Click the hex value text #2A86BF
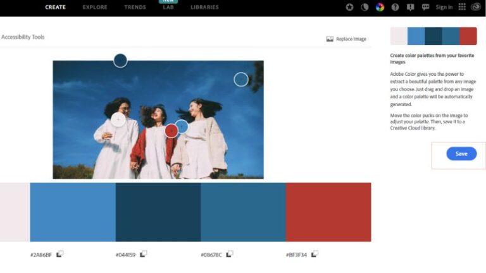This screenshot has width=486, height=273. click(x=41, y=255)
